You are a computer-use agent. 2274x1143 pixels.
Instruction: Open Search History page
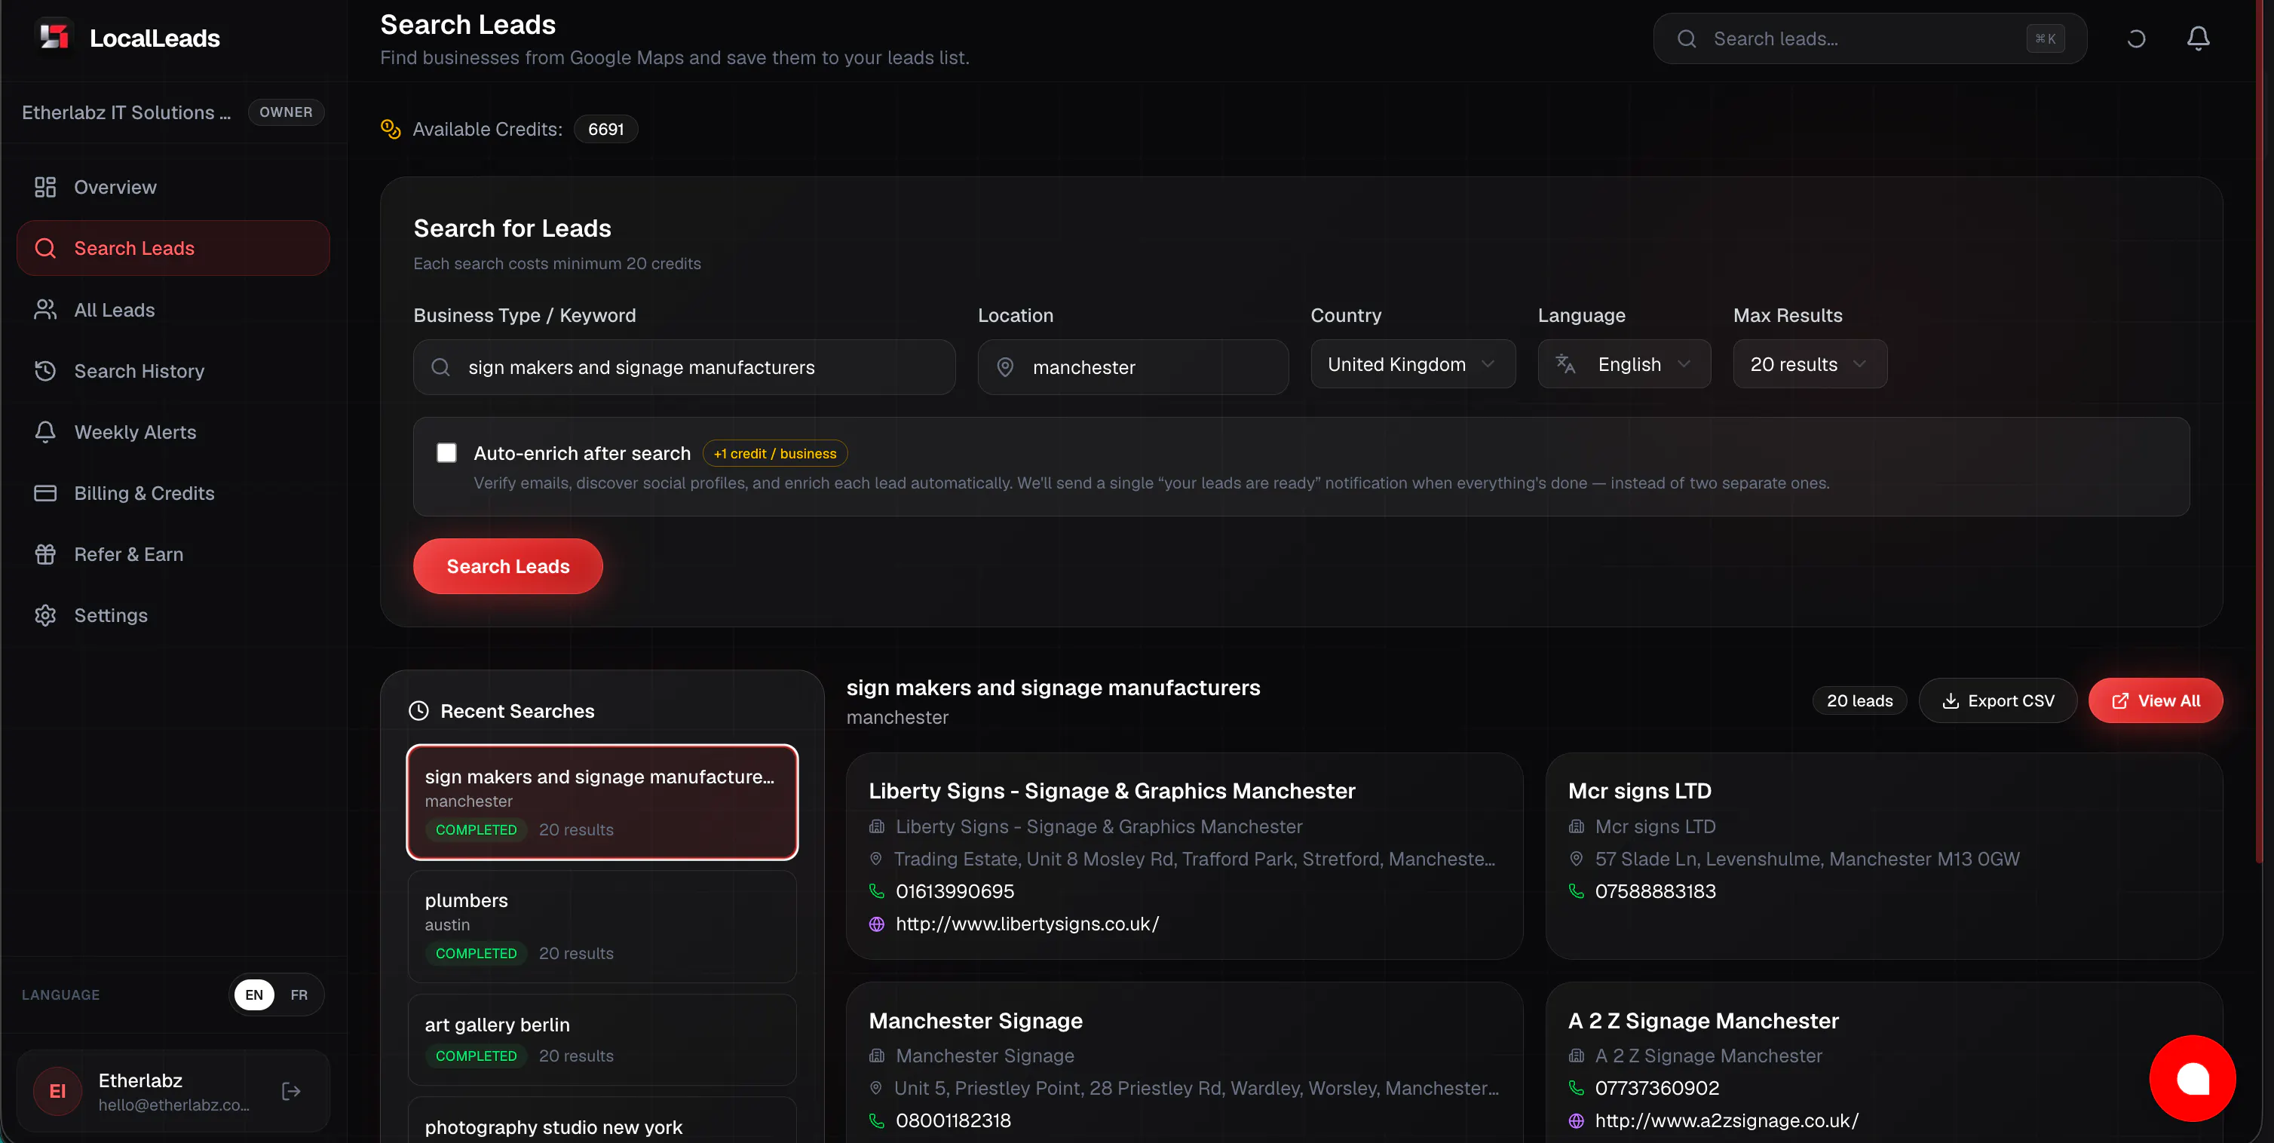point(173,371)
